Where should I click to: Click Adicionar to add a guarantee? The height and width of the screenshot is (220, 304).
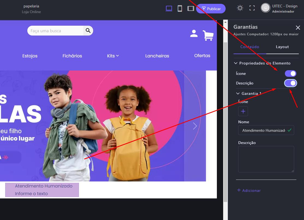[249, 190]
